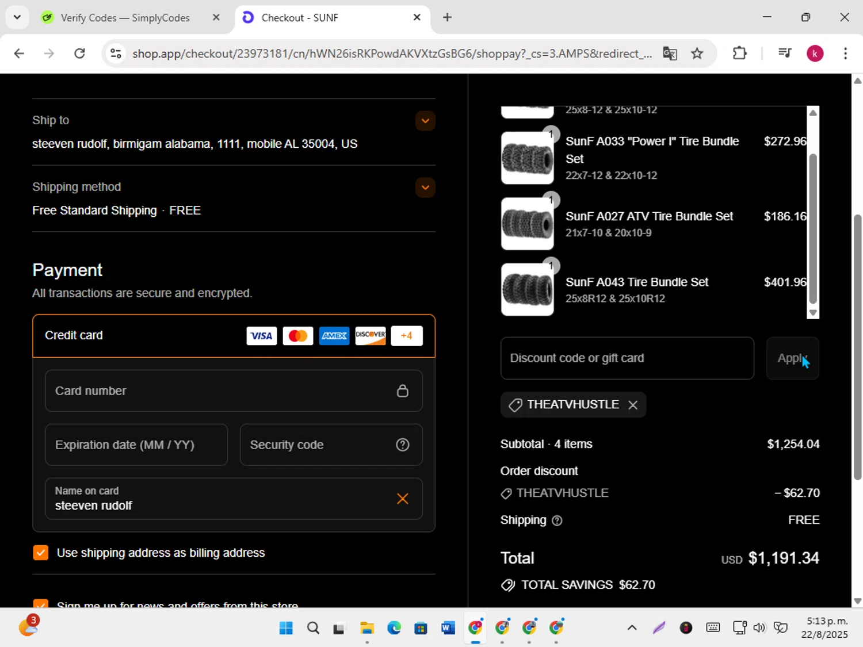Go back to the previous page
The height and width of the screenshot is (647, 863).
[x=19, y=53]
